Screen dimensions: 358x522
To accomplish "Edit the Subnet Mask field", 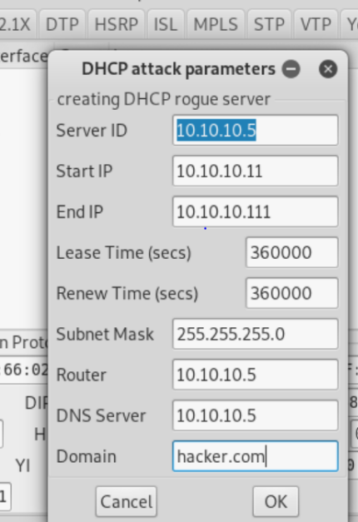I will pyautogui.click(x=256, y=334).
